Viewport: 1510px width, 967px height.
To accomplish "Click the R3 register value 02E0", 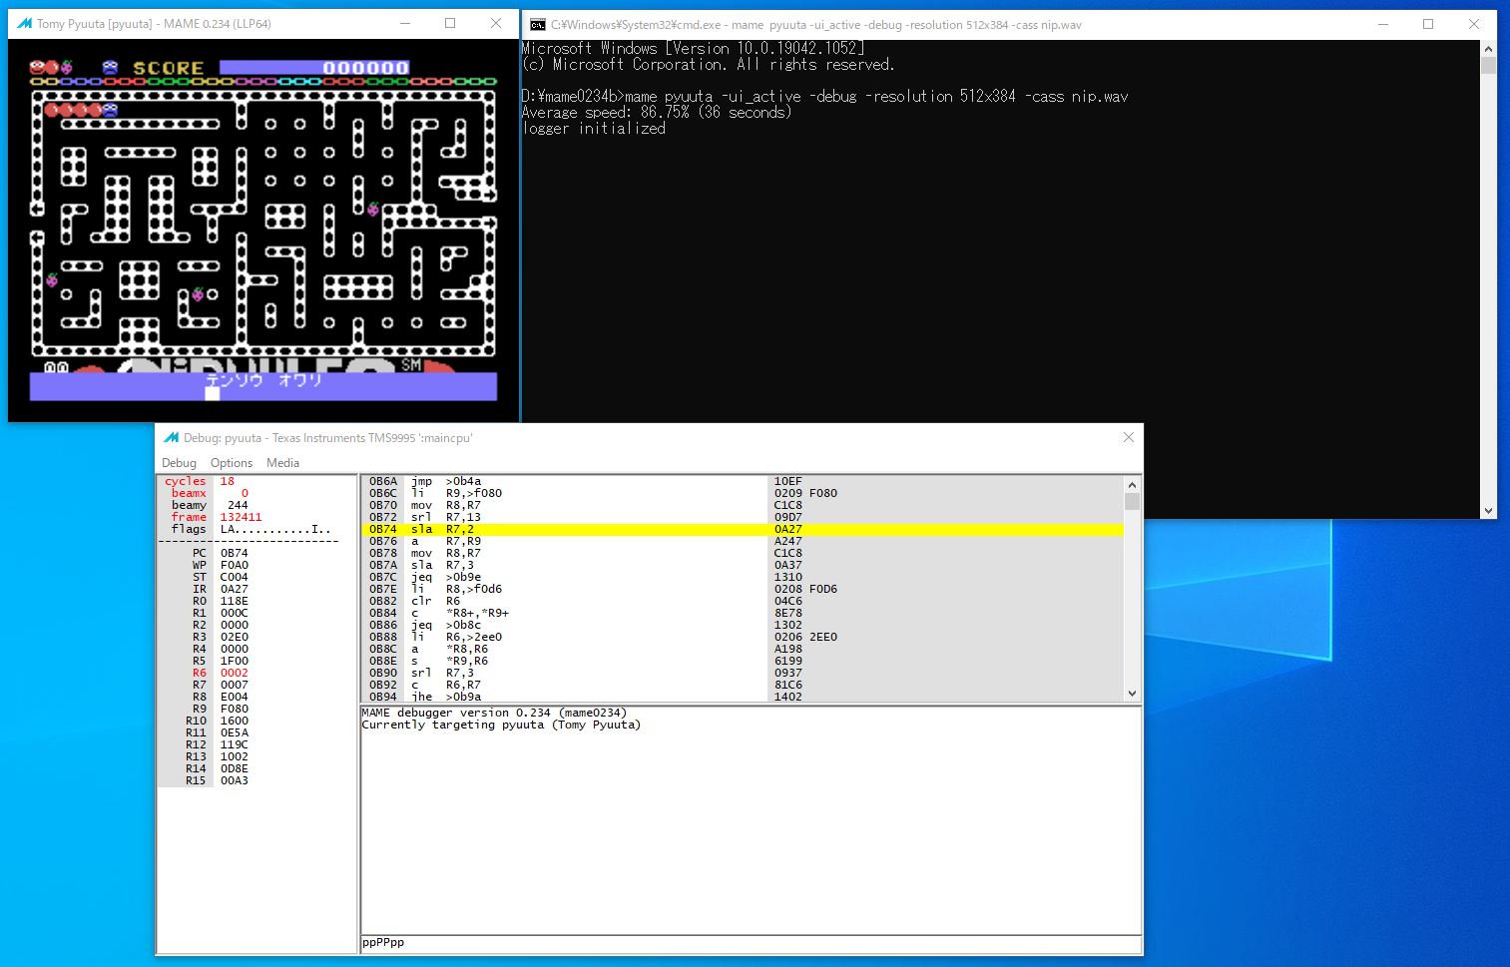I will pyautogui.click(x=235, y=637).
